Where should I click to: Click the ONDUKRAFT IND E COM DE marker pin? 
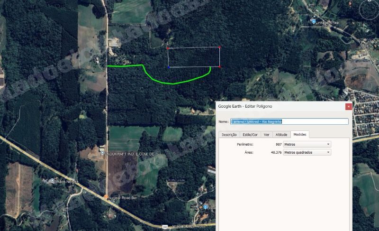pyautogui.click(x=102, y=153)
